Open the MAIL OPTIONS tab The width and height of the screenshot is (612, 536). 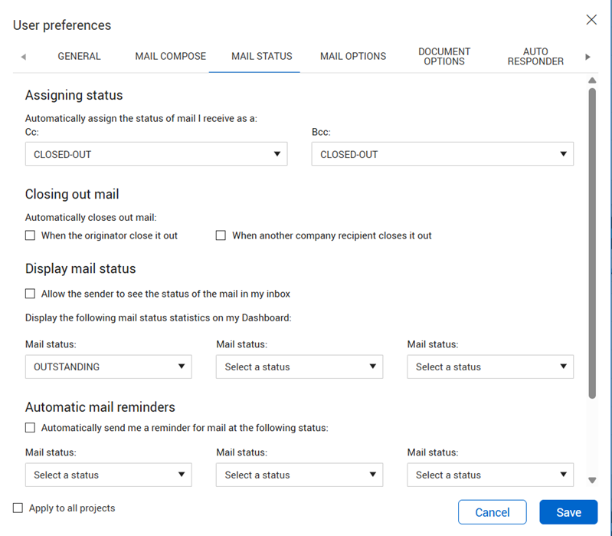[x=353, y=56]
